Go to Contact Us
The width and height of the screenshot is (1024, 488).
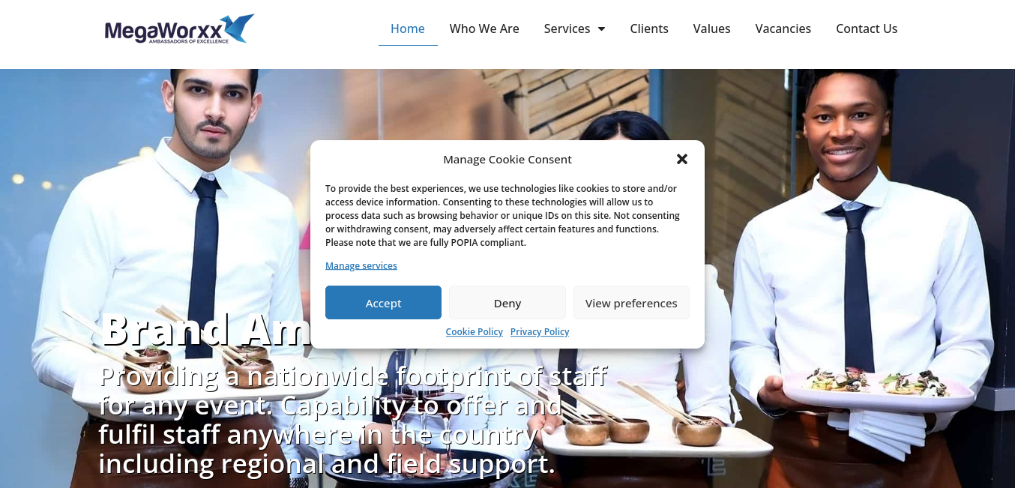867,28
